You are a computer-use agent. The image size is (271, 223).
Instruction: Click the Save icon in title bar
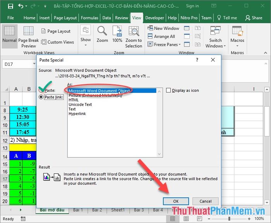[x=10, y=6]
